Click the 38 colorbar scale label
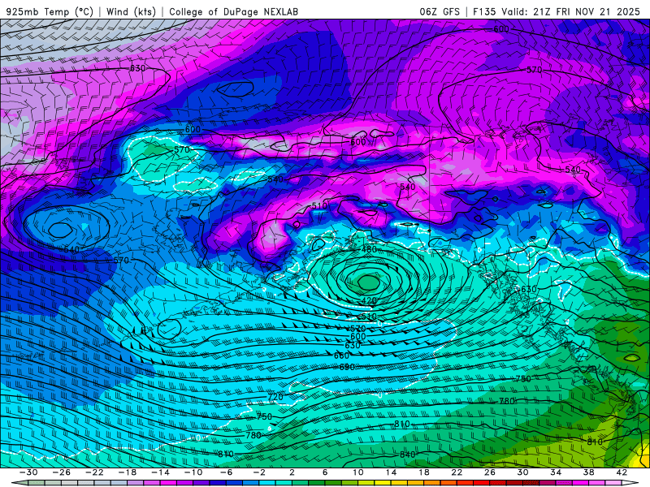Screen dimensions: 650x487 tap(588, 472)
